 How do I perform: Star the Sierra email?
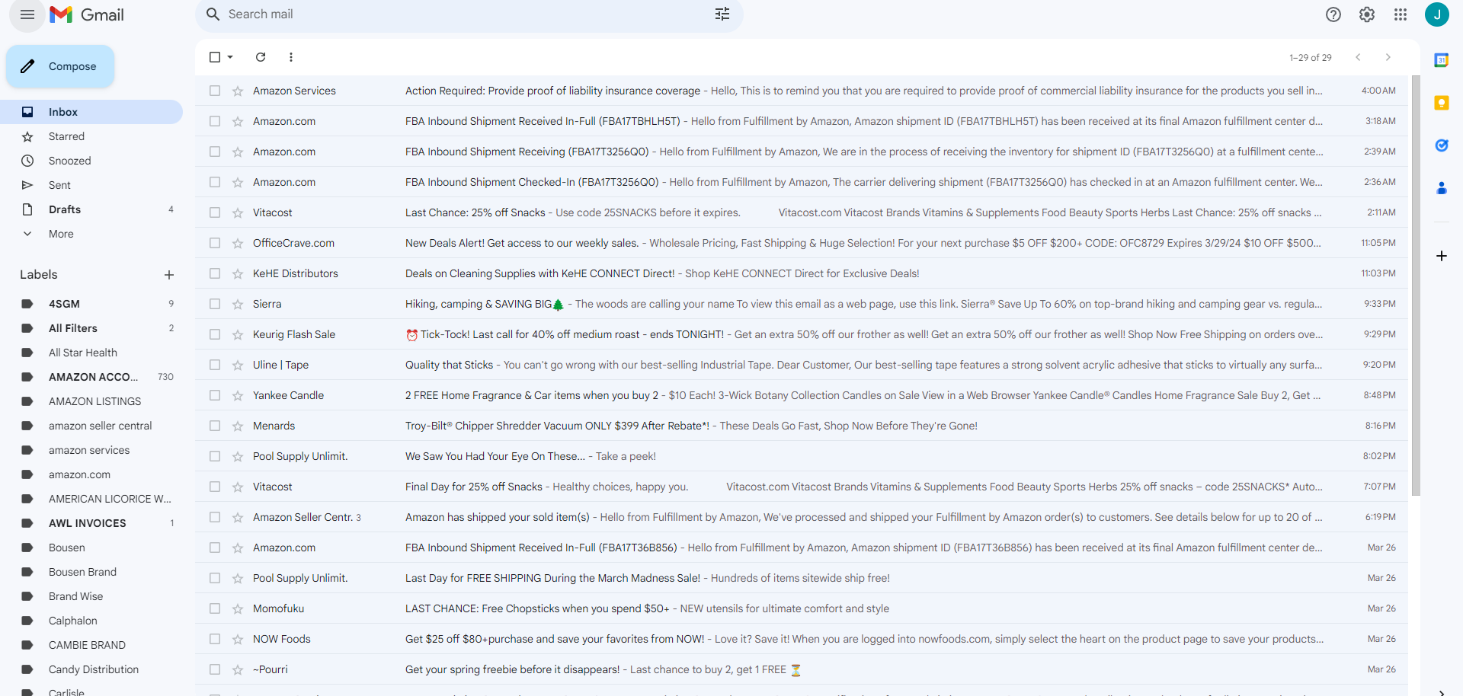(x=238, y=304)
